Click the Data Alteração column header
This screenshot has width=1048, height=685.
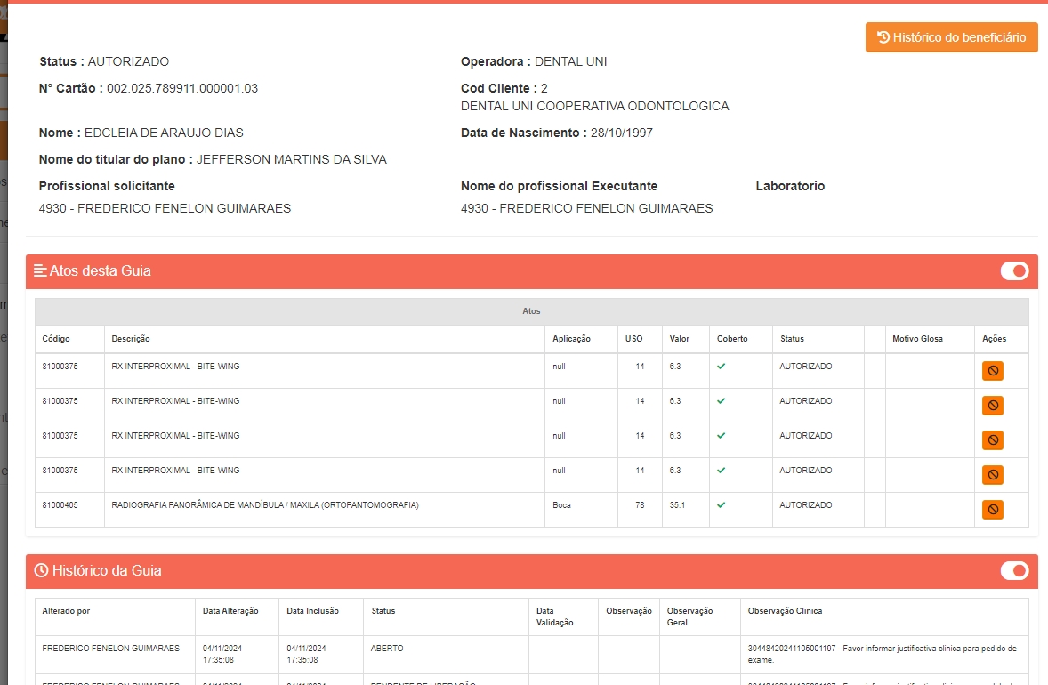click(x=230, y=611)
